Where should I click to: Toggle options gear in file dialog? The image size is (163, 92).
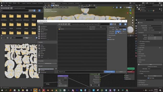click(x=125, y=24)
